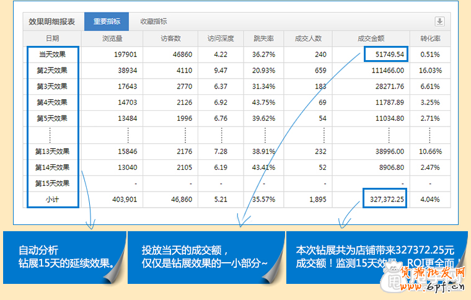Click transaction amount 11787.89
The width and height of the screenshot is (471, 300).
tap(390, 102)
